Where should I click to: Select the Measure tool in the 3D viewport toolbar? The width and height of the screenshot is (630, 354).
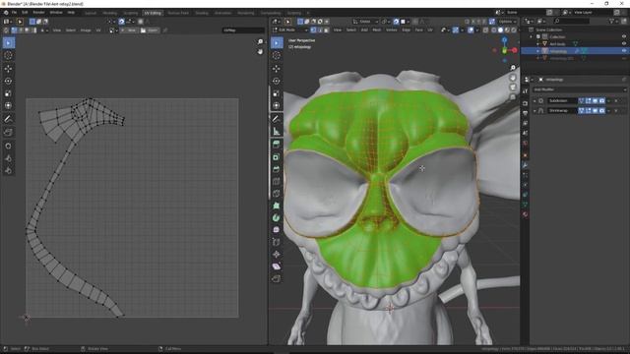point(277,131)
